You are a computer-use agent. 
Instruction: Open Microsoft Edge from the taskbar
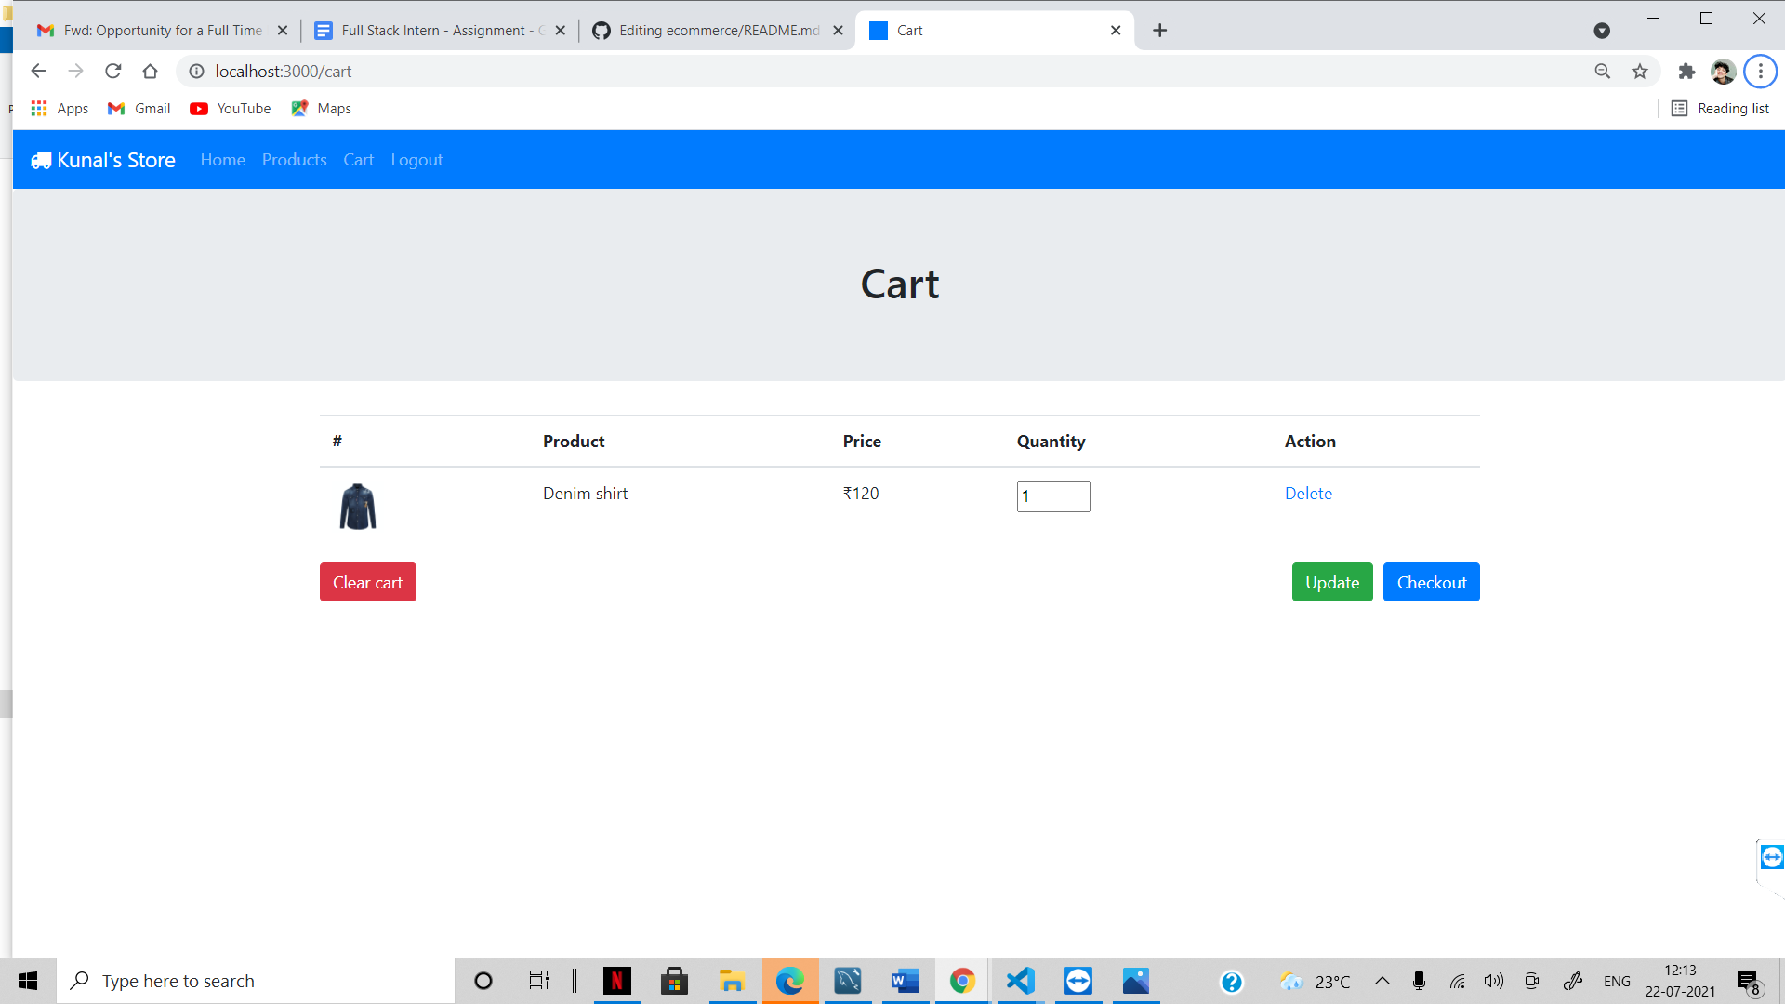click(x=790, y=981)
